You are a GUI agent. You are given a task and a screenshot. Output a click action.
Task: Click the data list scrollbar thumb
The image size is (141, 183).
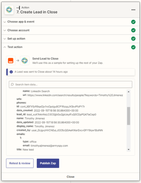tap(129, 116)
